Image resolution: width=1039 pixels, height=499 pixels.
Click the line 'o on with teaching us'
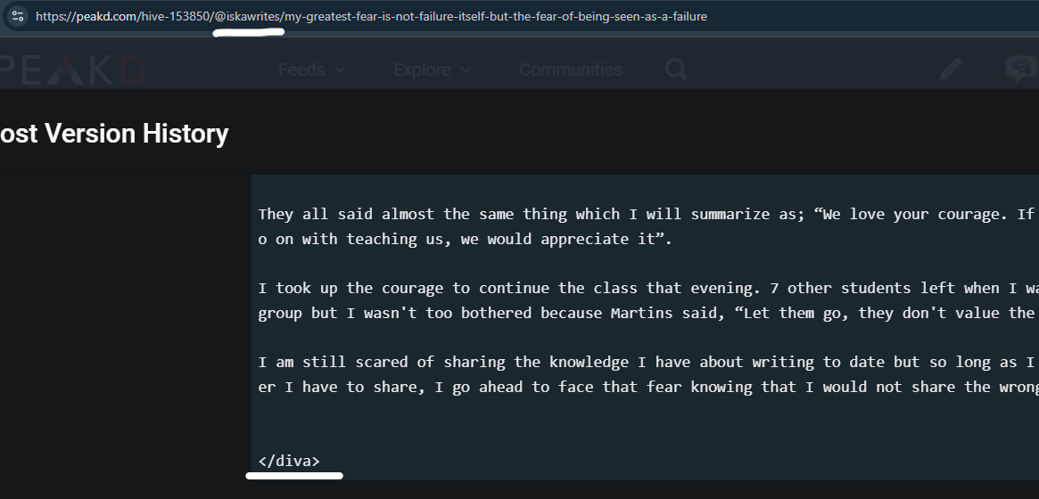click(x=466, y=239)
